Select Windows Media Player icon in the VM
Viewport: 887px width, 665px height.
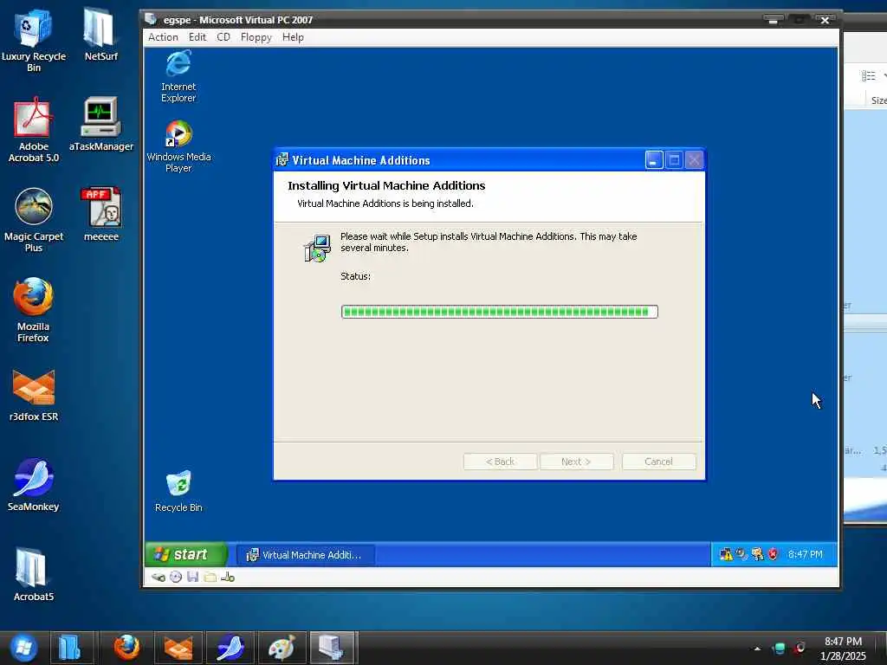coord(178,145)
